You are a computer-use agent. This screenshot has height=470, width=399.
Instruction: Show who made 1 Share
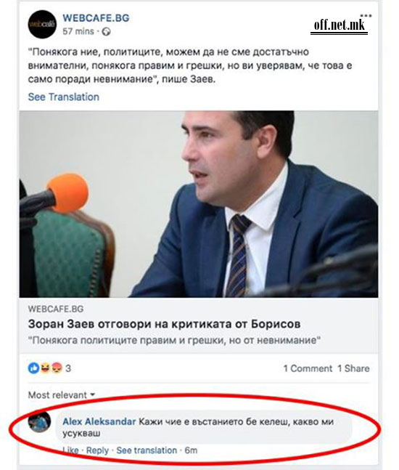tap(353, 368)
